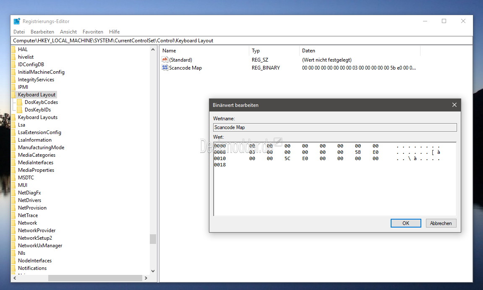Screen dimensions: 483x290
Task: Click the tree's scroll down arrow
Action: [153, 271]
